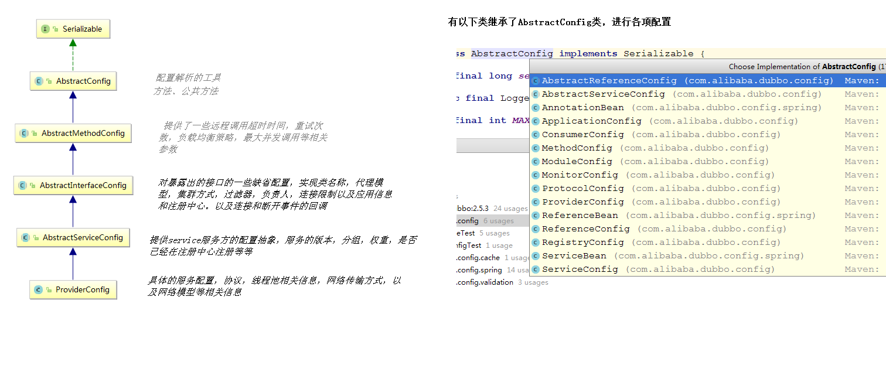
Task: Select ApplicationConfig in the implementation list
Action: 707,121
